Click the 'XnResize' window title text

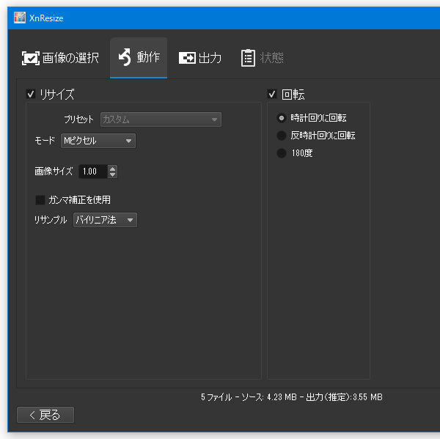coord(46,18)
